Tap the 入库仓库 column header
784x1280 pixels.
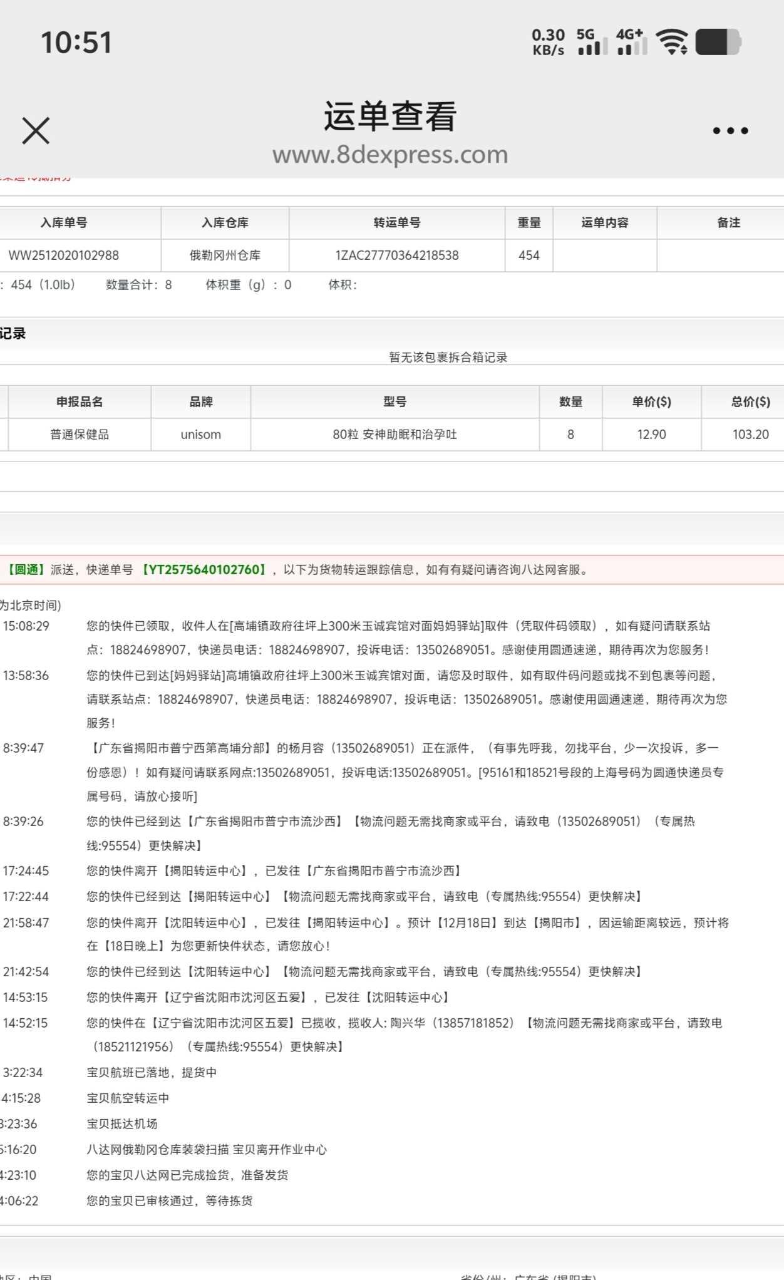225,223
